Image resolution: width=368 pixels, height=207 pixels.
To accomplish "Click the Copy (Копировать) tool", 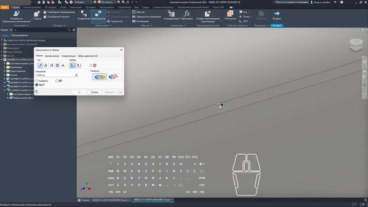I will pyautogui.click(x=141, y=21).
